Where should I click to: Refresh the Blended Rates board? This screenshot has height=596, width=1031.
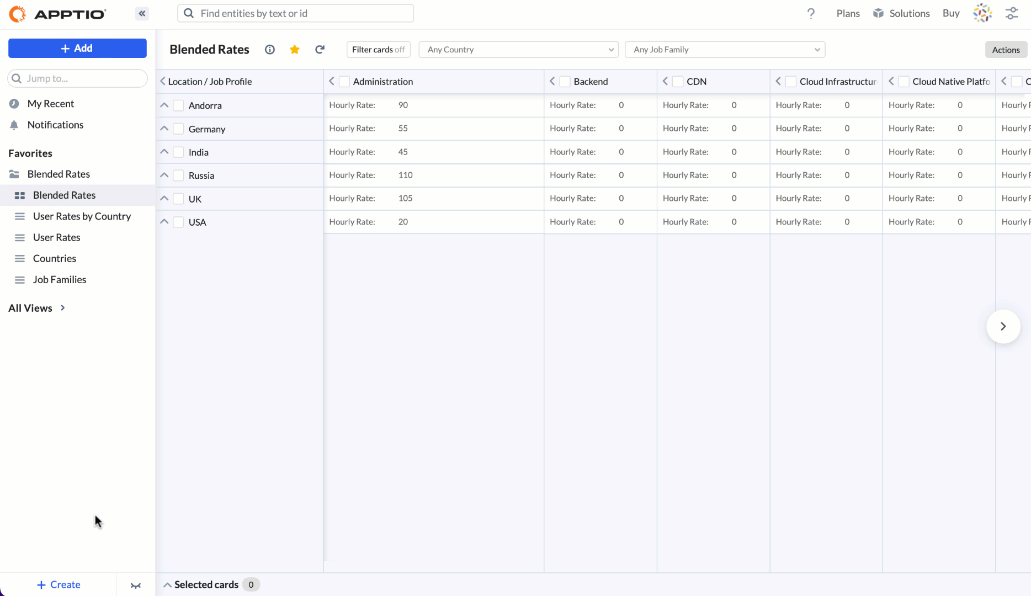(x=320, y=49)
